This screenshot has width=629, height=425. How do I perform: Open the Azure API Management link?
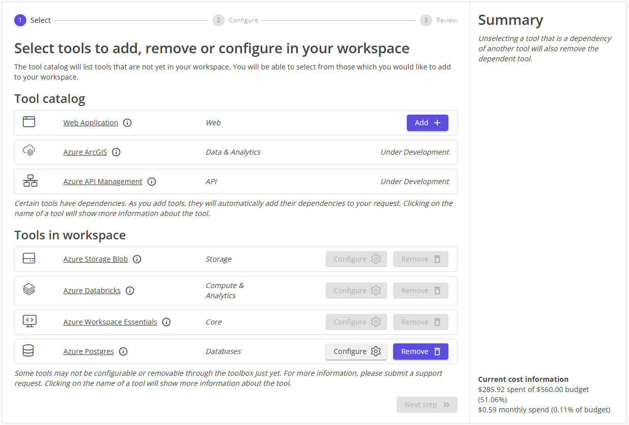pyautogui.click(x=102, y=182)
